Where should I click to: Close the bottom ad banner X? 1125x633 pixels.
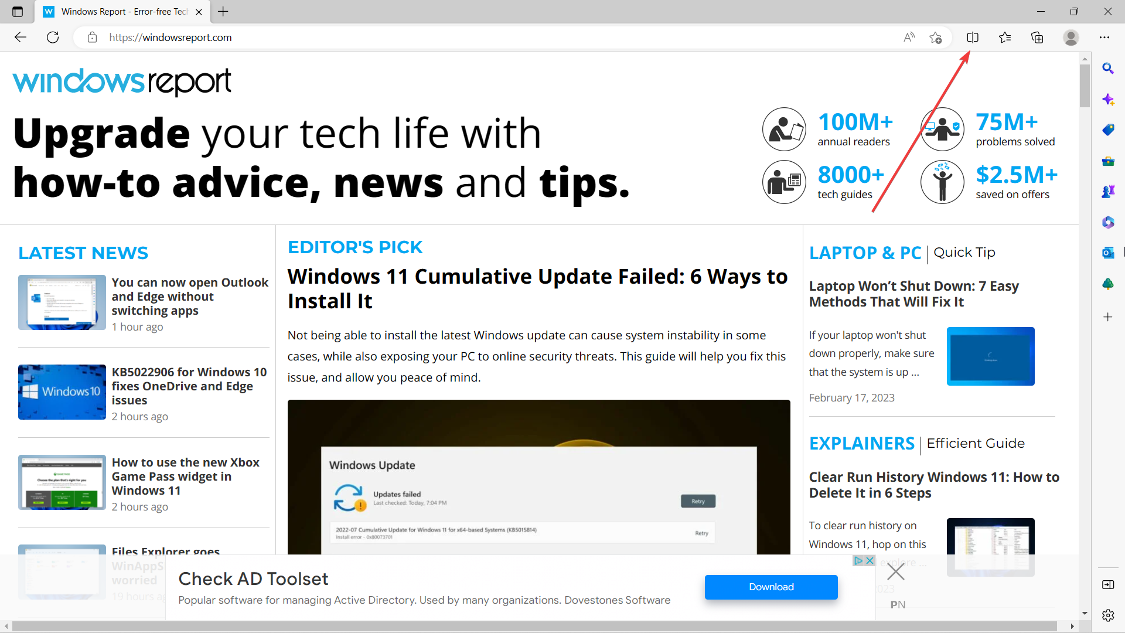click(x=896, y=571)
